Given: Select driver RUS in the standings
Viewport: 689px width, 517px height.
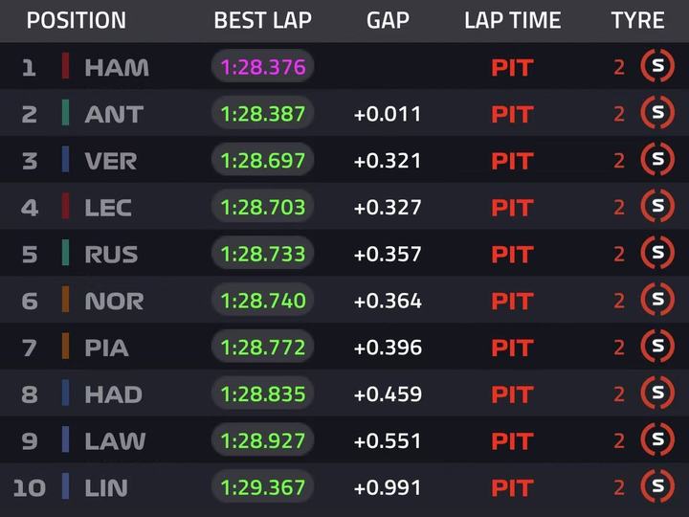Looking at the screenshot, I should pyautogui.click(x=111, y=254).
